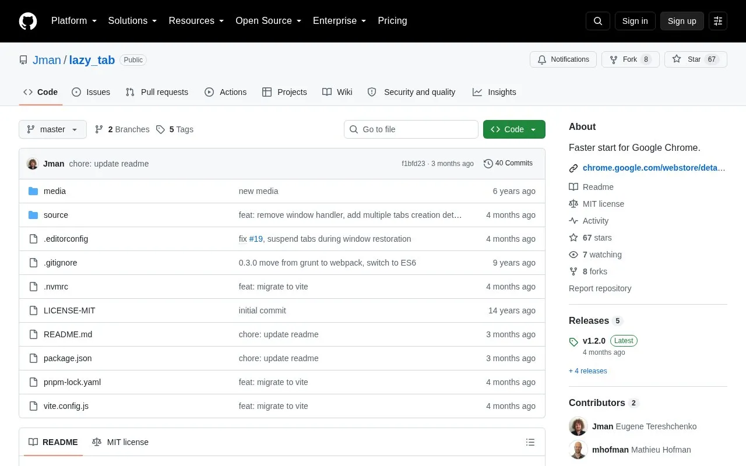View the 40 Commits history
746x466 pixels.
tap(508, 164)
